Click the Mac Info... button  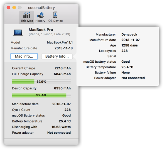[x=24, y=56]
